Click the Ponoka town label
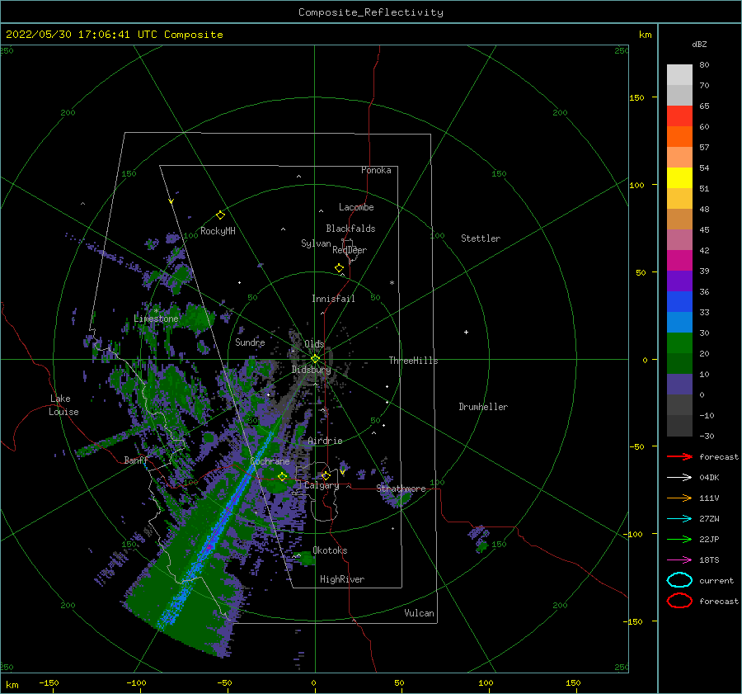Image resolution: width=742 pixels, height=694 pixels. tap(376, 170)
